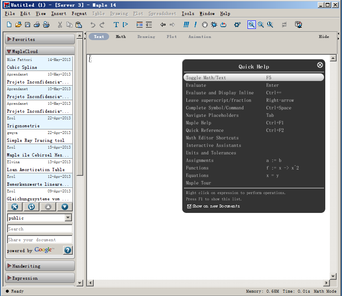Open the debugger with the bug icon

click(x=214, y=25)
